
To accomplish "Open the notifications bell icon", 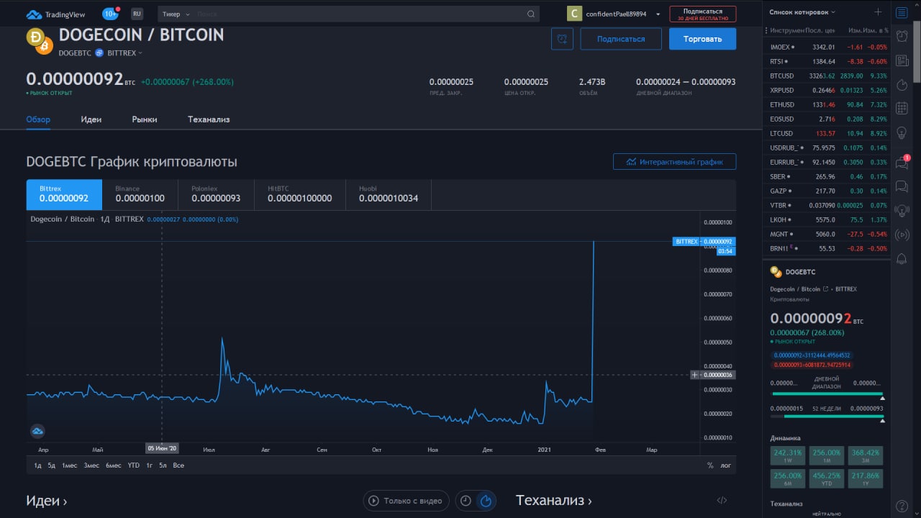I will (x=902, y=259).
